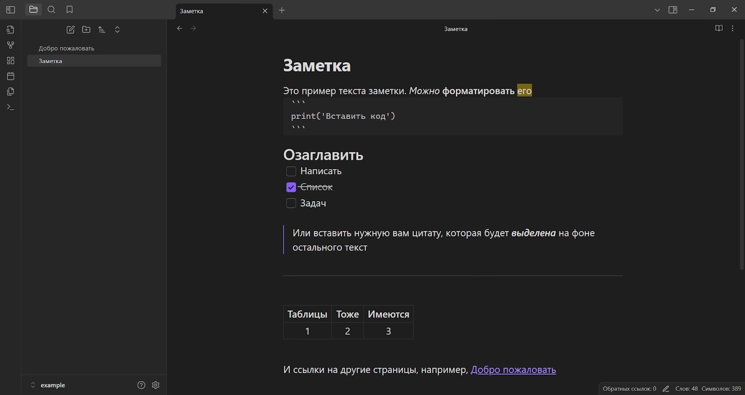This screenshot has width=745, height=395.
Task: Click the print code line
Action: [x=343, y=116]
